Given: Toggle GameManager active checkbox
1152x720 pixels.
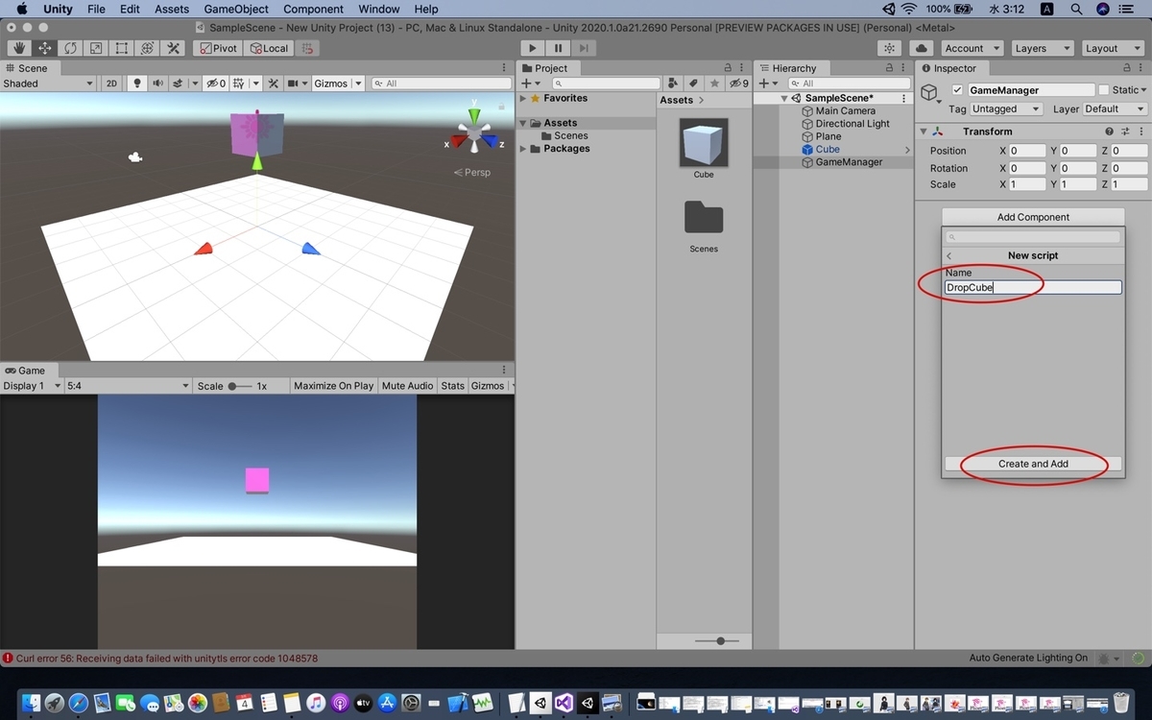Looking at the screenshot, I should [x=957, y=90].
